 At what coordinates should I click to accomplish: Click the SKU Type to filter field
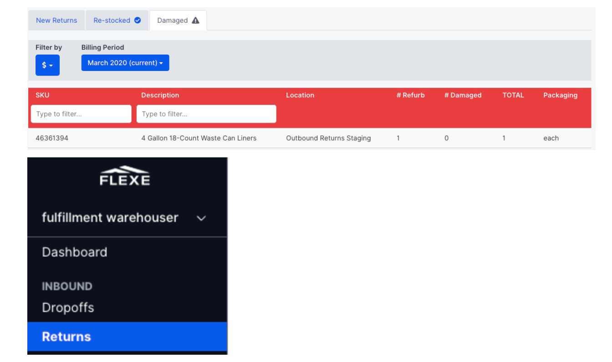click(x=81, y=114)
